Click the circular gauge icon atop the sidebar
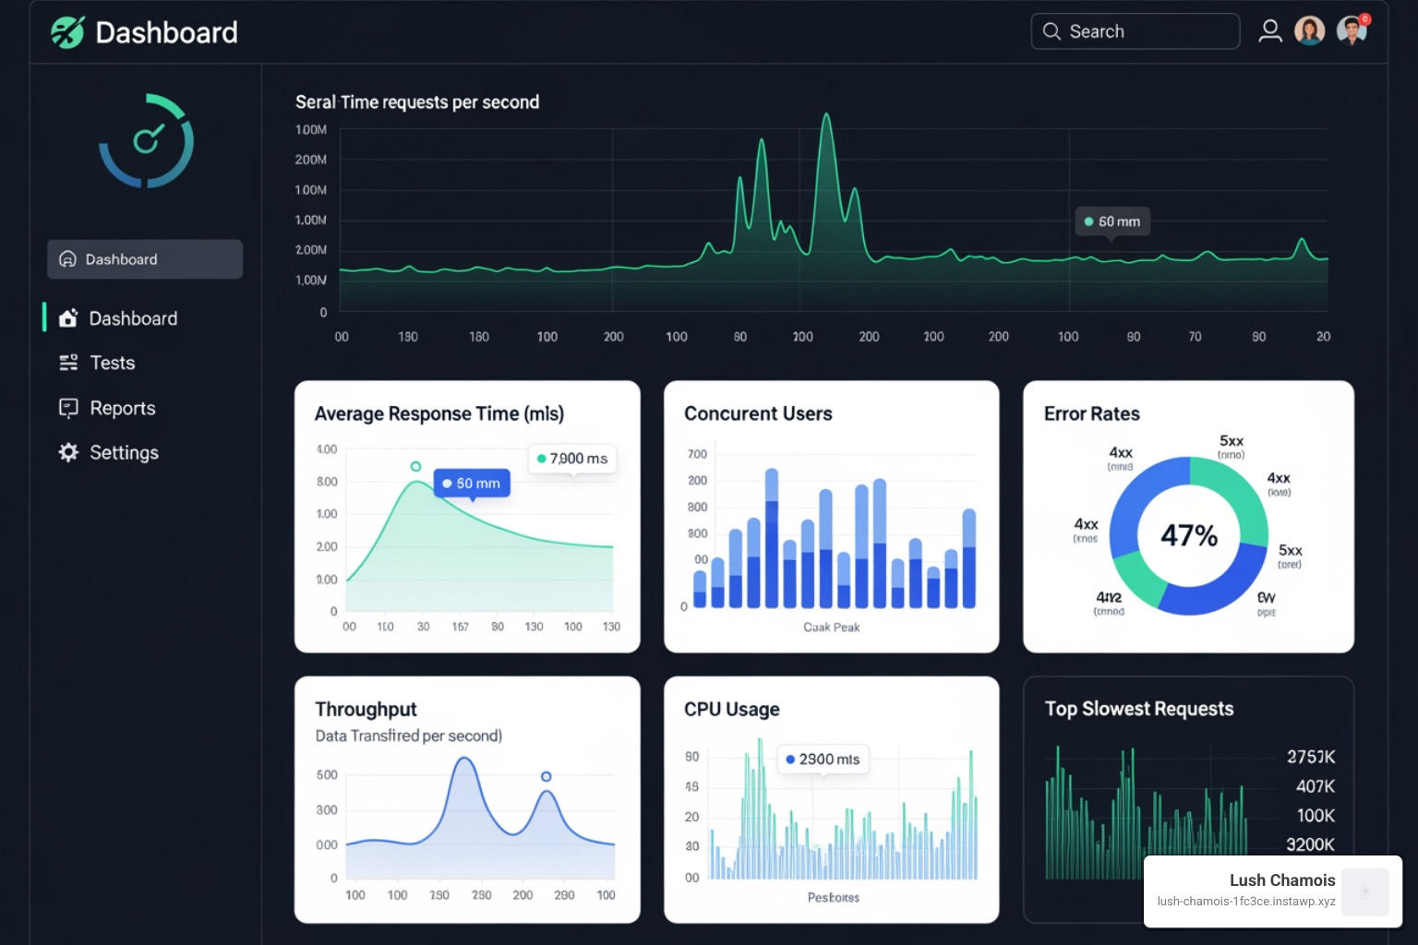This screenshot has height=945, width=1418. coord(147,140)
